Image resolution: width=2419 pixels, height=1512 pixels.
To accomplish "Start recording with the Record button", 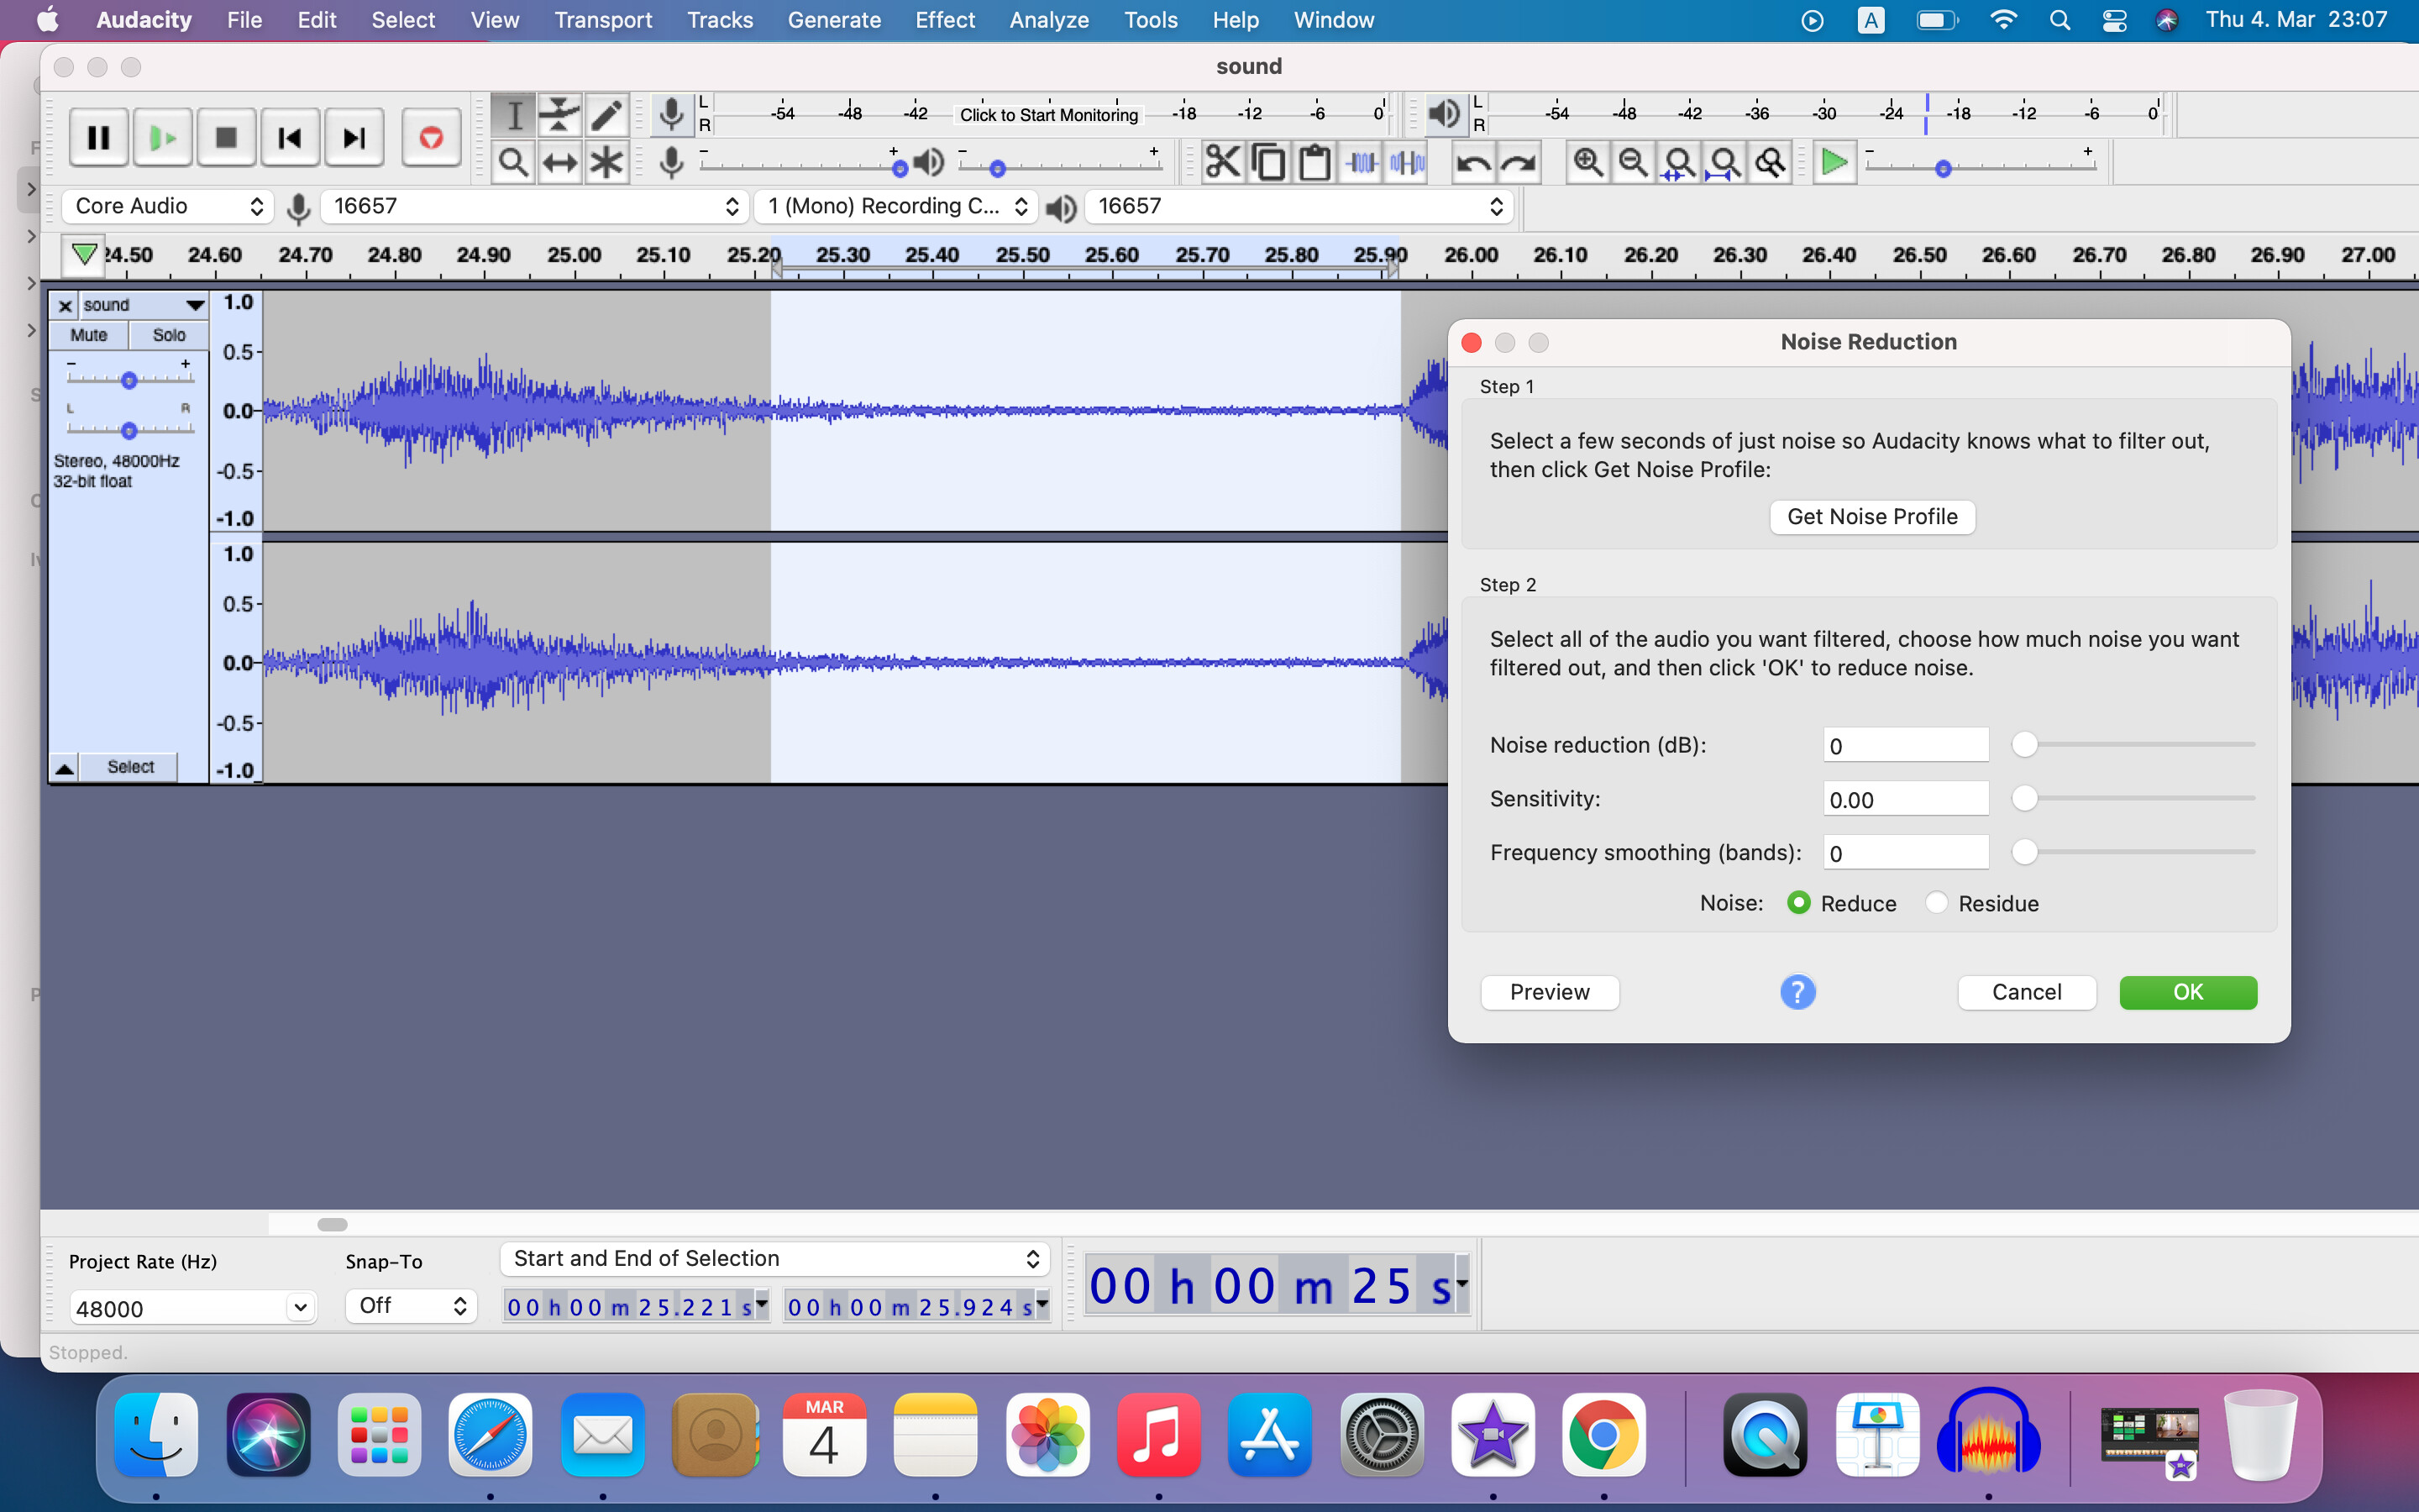I will coord(431,137).
